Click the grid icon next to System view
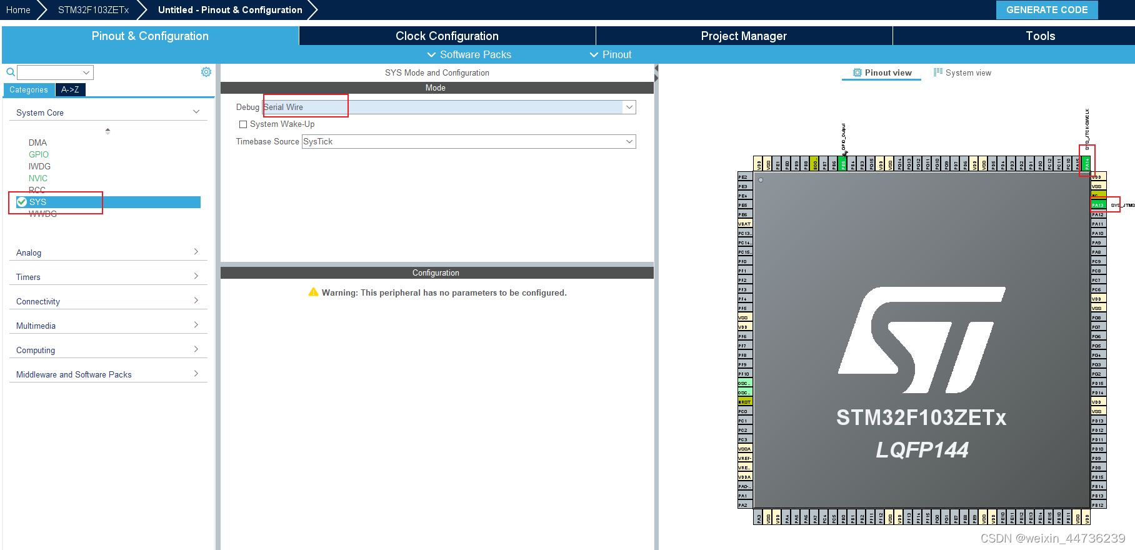 938,72
